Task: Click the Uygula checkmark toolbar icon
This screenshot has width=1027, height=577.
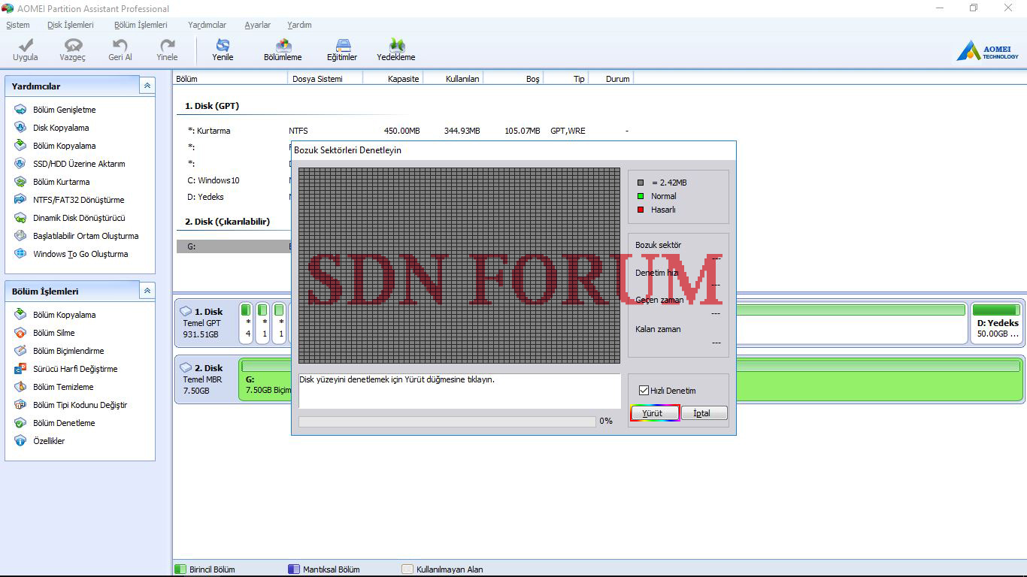Action: tap(25, 47)
